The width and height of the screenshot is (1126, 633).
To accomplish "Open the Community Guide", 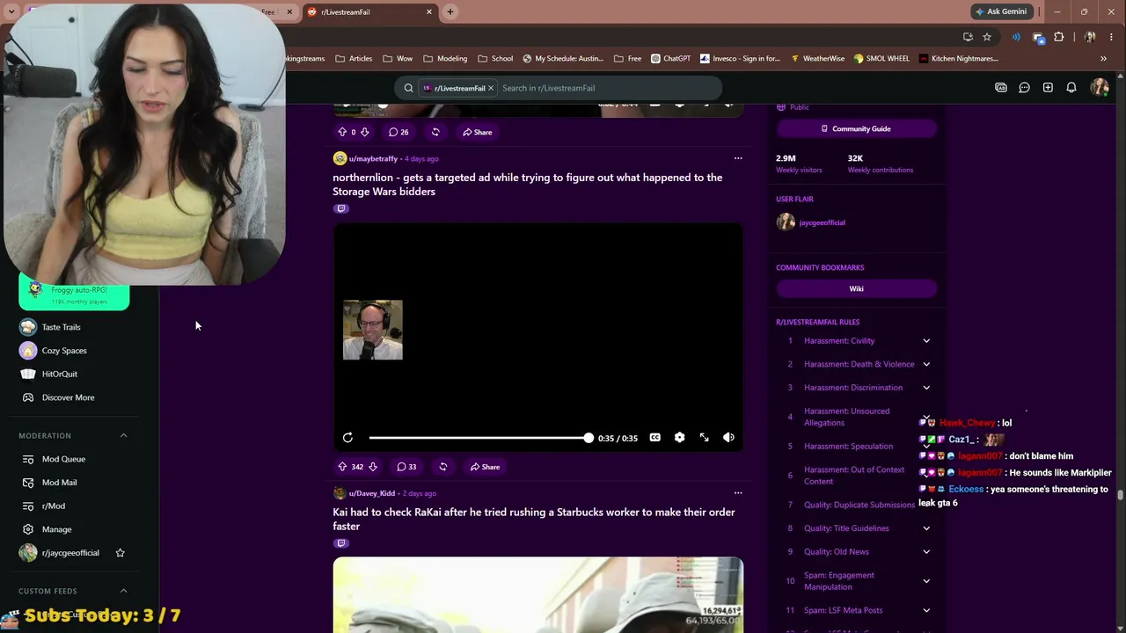I will [x=856, y=128].
